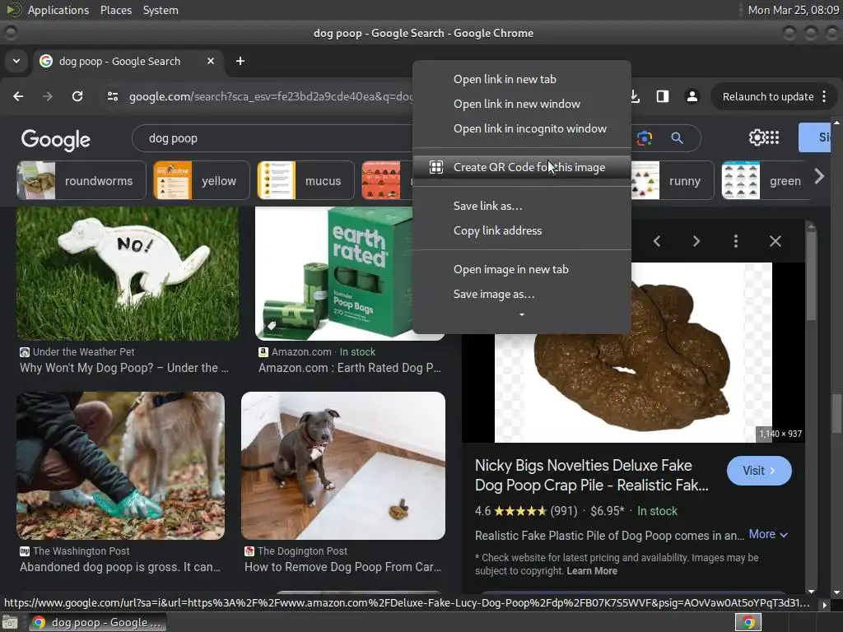Open the Chrome profile avatar icon

coord(692,96)
